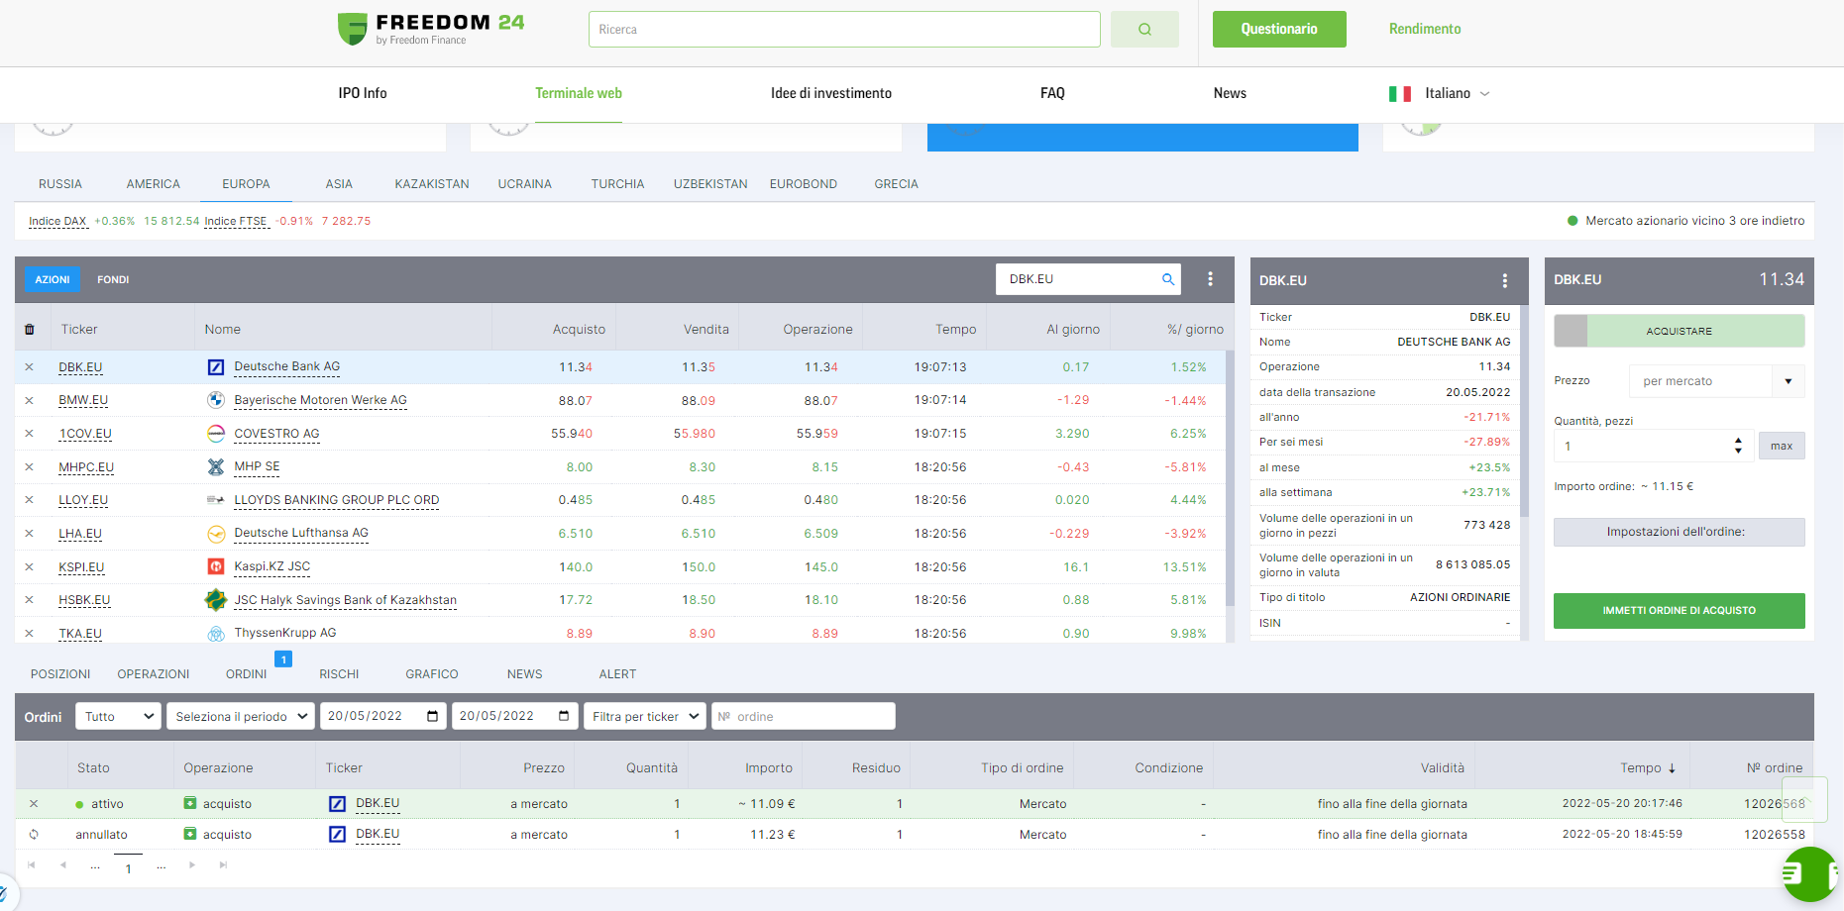Click the Lufthansa logo icon
The width and height of the screenshot is (1844, 911).
[x=216, y=534]
